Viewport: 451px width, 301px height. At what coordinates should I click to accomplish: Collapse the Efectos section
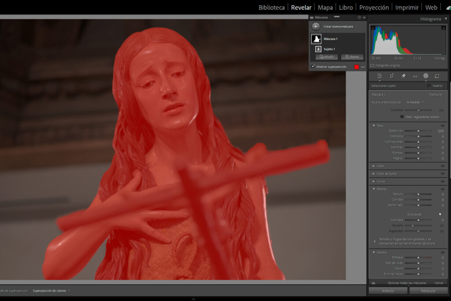[373, 189]
